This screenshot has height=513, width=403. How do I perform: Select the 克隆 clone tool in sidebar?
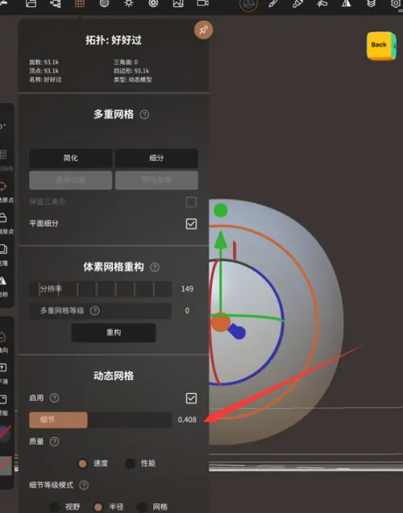click(3, 254)
